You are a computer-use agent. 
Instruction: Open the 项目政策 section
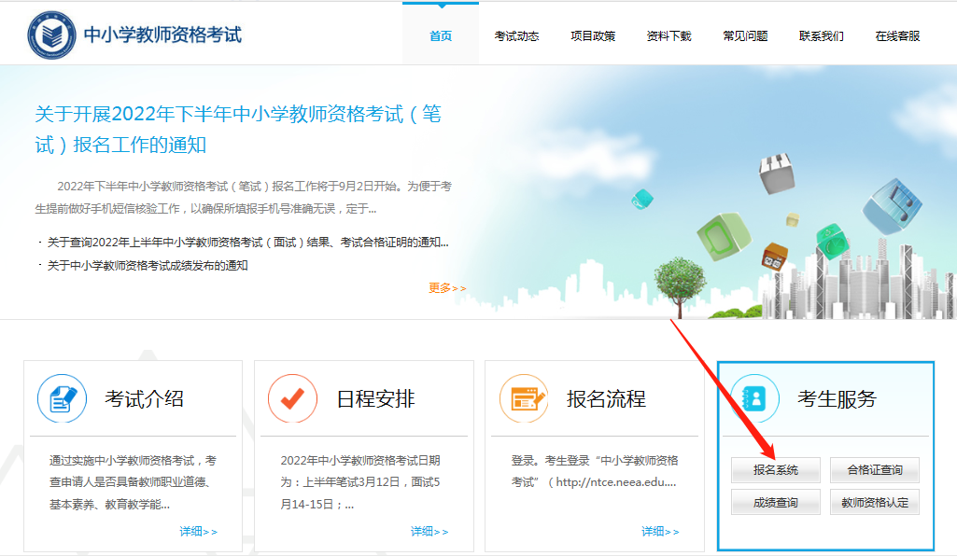pyautogui.click(x=594, y=33)
